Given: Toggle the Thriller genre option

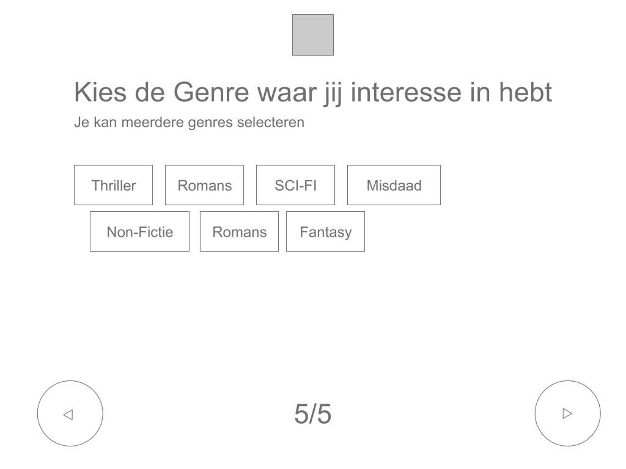Looking at the screenshot, I should click(x=113, y=185).
